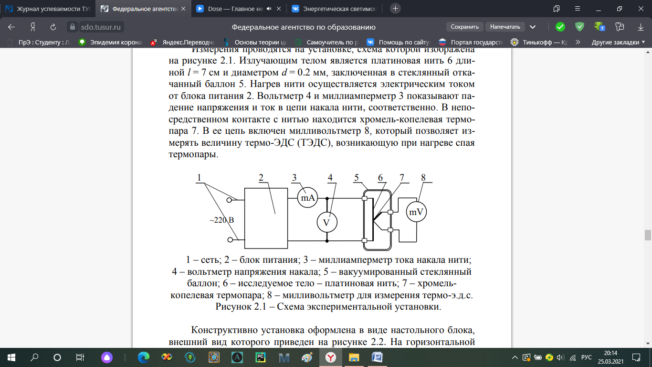Click the mV meter in the diagram
652x367 pixels.
pyautogui.click(x=416, y=212)
